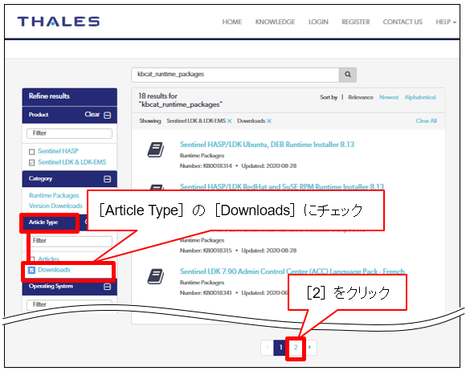The width and height of the screenshot is (466, 371).
Task: Collapse the Product filter section
Action: (x=108, y=116)
